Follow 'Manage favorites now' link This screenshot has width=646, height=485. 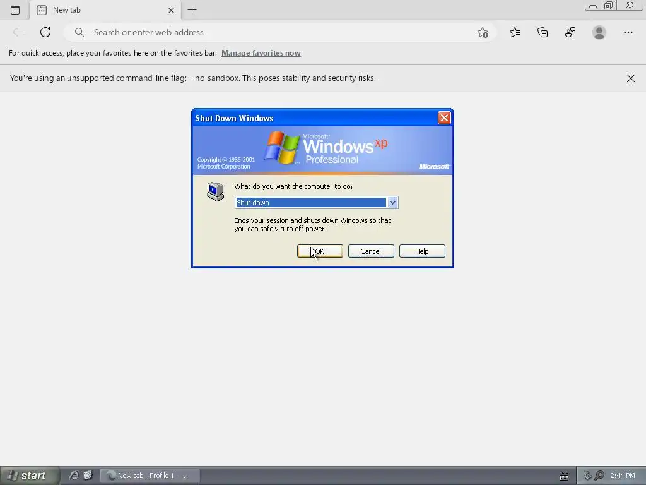pyautogui.click(x=261, y=53)
